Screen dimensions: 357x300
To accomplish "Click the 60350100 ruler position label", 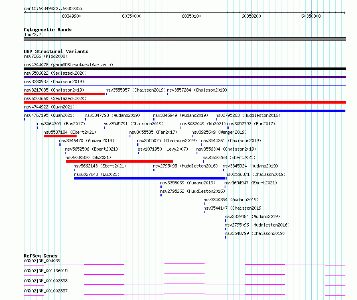I will pos(191,16).
